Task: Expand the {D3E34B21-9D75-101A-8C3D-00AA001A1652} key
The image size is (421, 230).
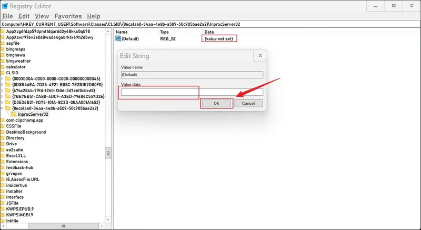Action: pos(2,102)
